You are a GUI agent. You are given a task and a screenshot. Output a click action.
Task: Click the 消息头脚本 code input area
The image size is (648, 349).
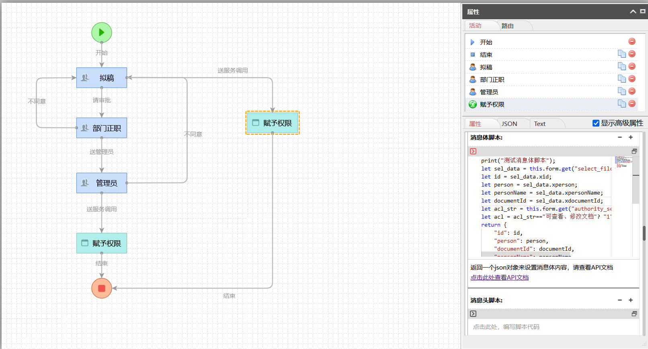coord(551,327)
